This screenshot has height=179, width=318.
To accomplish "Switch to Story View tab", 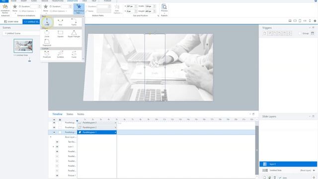I will [x=11, y=21].
